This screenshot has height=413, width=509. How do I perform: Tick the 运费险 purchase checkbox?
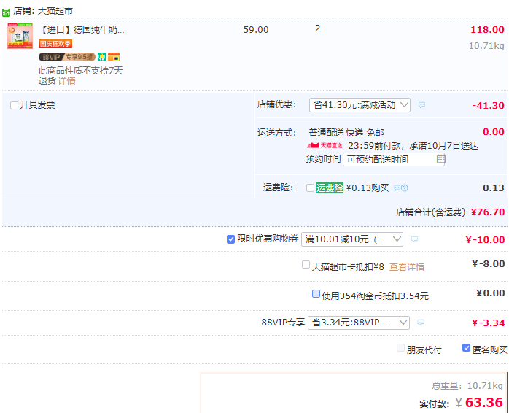point(310,188)
